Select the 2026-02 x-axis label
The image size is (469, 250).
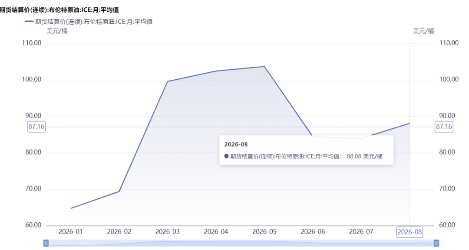[x=119, y=232]
